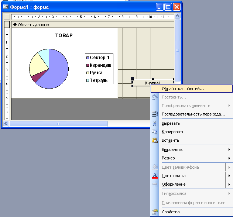This screenshot has height=217, width=233.
Task: Minimize the Форма1 form window
Action: click(x=160, y=7)
